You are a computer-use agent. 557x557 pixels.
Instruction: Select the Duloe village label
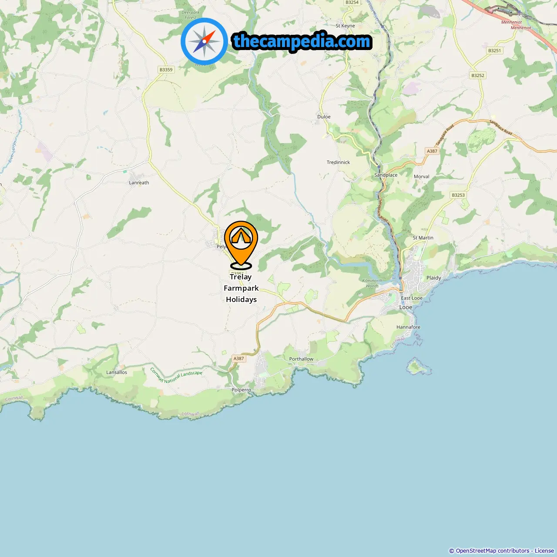point(324,117)
